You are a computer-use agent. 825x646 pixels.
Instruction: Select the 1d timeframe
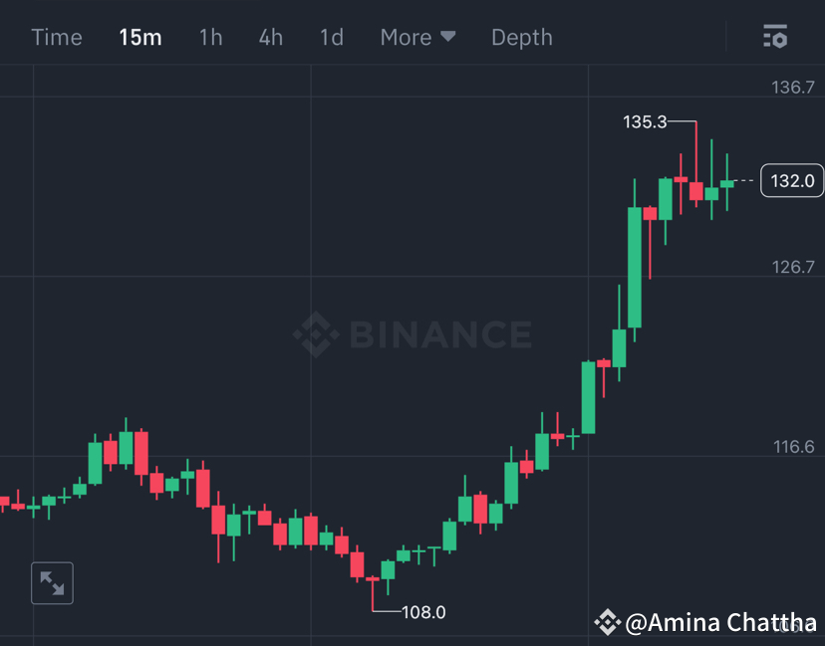click(331, 37)
